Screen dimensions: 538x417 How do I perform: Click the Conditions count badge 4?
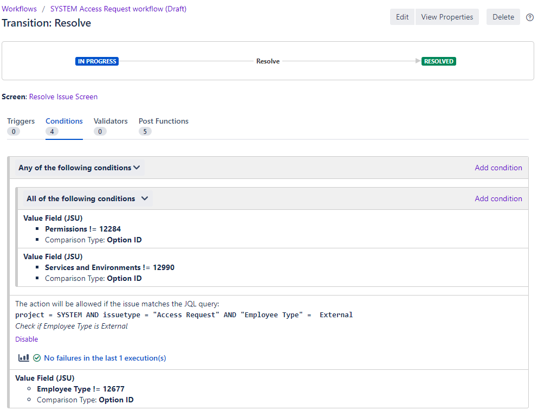[52, 132]
